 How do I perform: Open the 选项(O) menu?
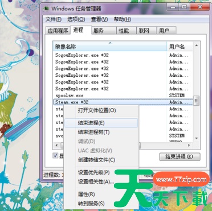[x=76, y=19]
